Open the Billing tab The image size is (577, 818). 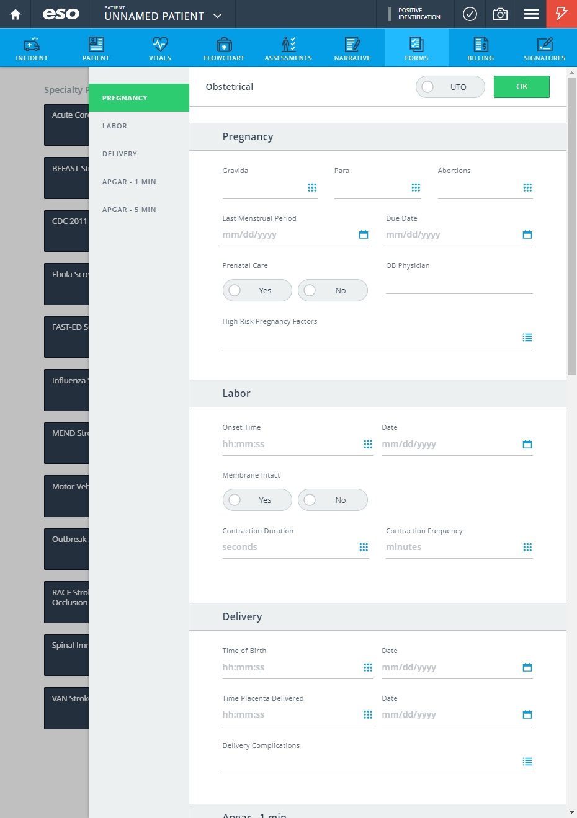(481, 48)
